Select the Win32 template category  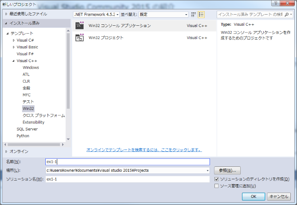point(28,108)
